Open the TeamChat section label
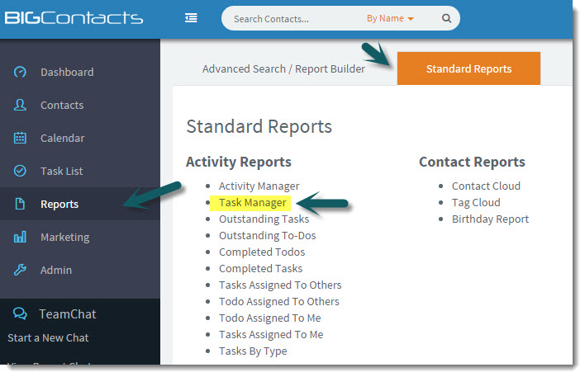The height and width of the screenshot is (377, 585). [x=68, y=314]
